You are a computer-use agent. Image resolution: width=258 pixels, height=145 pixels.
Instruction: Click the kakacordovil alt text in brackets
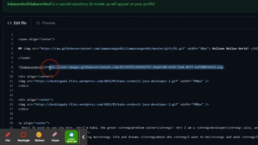32,67
